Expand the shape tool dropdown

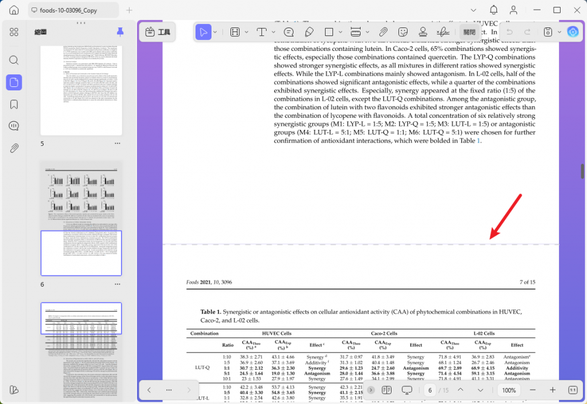[x=341, y=32]
